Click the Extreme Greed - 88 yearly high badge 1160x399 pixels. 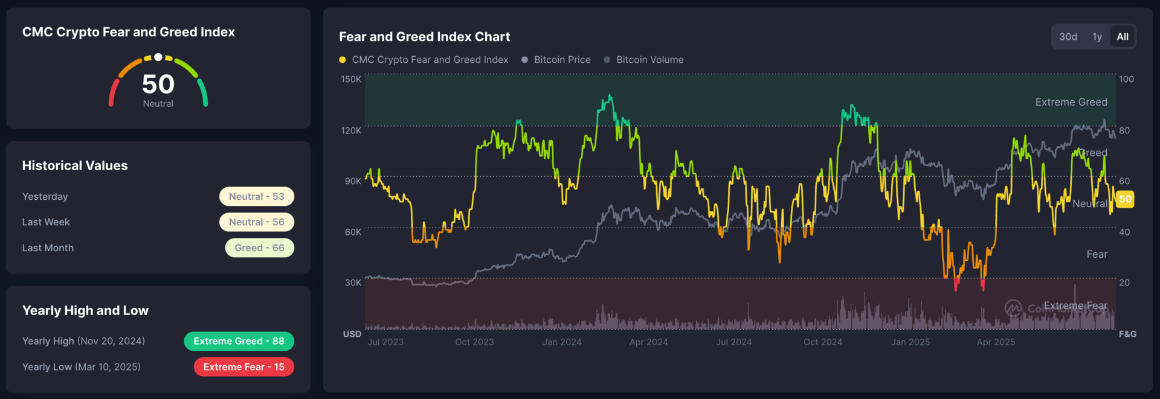239,341
